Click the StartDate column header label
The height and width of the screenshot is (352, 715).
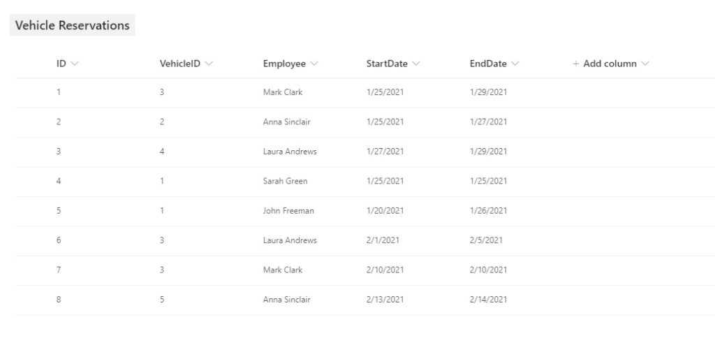pos(387,64)
